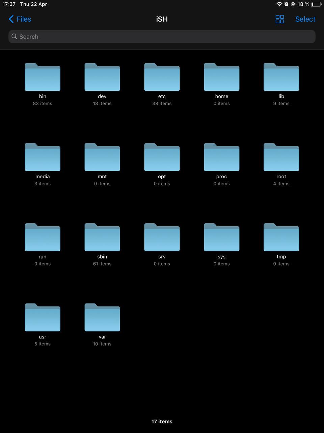
Task: Open the sys folder
Action: click(x=222, y=237)
